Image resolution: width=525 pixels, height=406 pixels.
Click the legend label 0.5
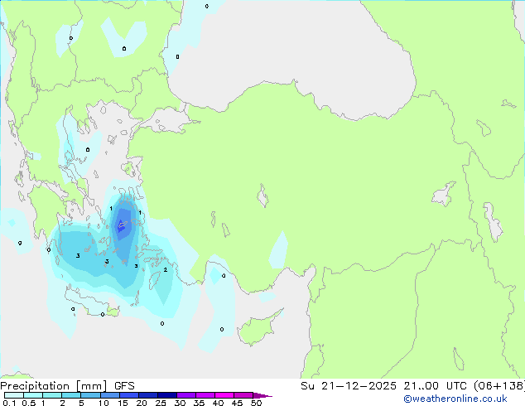pos(28,403)
